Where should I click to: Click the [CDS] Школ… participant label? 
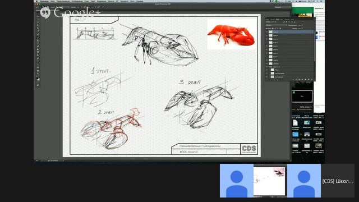(338, 181)
